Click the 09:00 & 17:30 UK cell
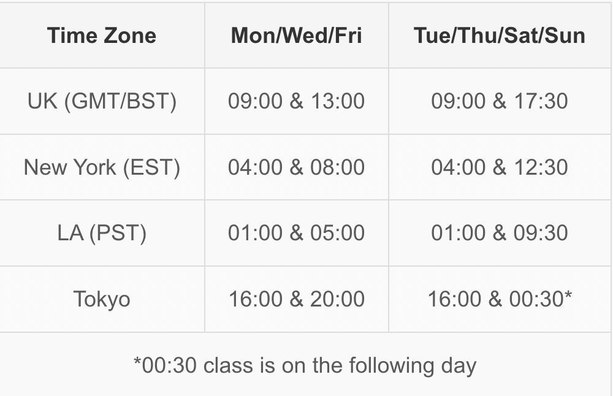613x396 pixels. (x=500, y=101)
